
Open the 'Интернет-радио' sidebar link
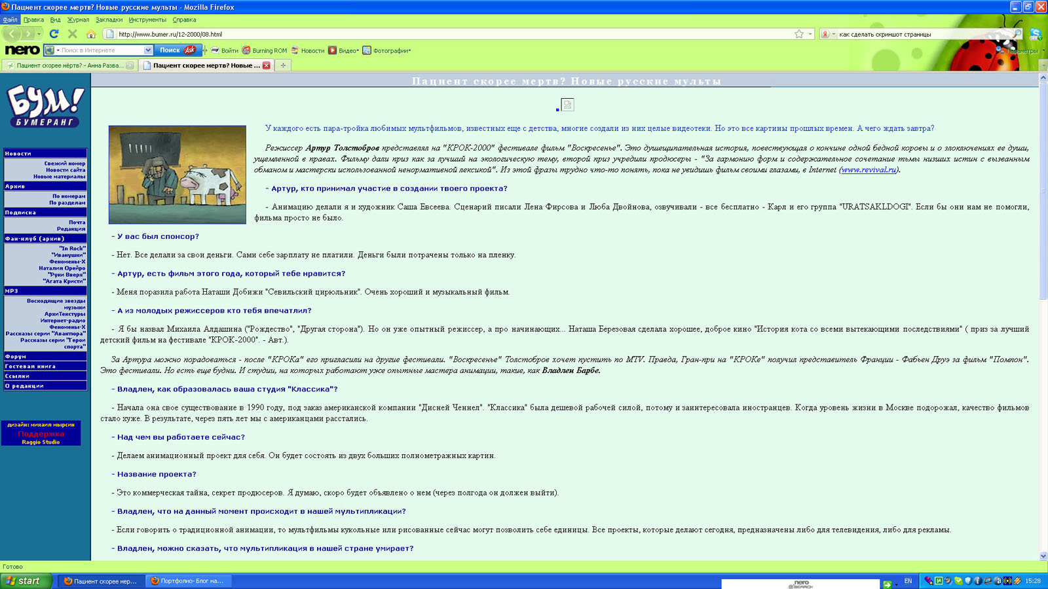(63, 320)
